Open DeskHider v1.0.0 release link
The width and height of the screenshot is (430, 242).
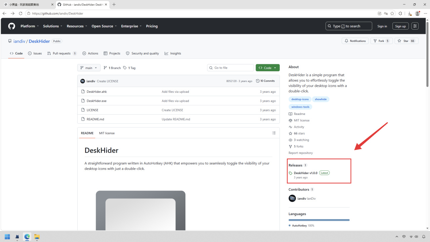coord(306,173)
